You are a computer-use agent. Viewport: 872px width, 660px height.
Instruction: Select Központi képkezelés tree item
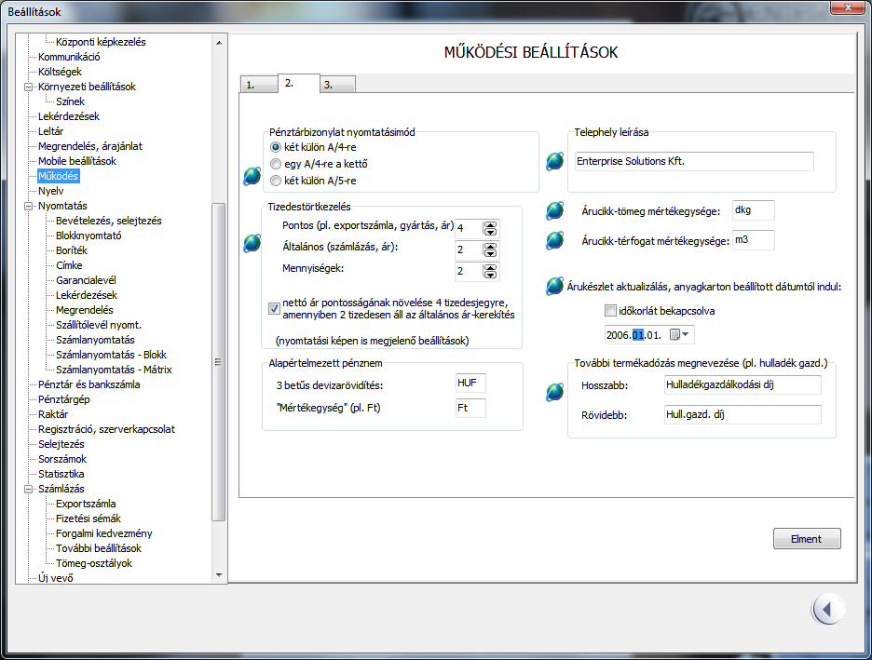[101, 42]
